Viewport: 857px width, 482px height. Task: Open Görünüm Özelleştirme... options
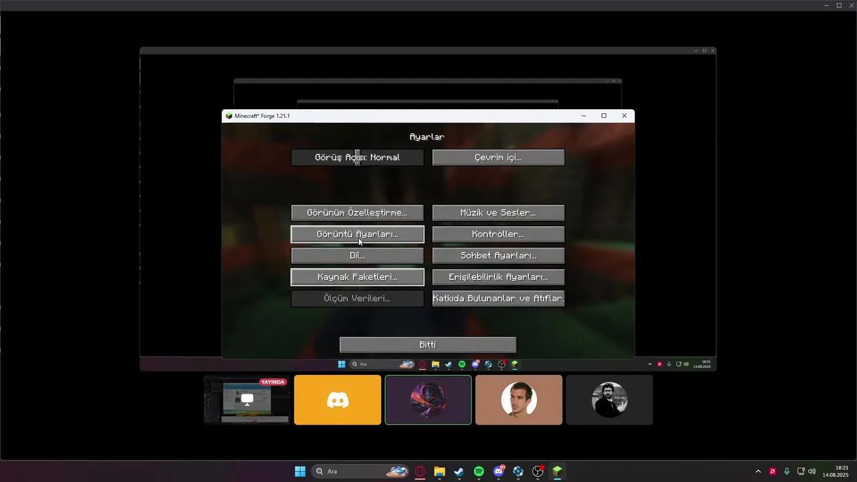[358, 213]
